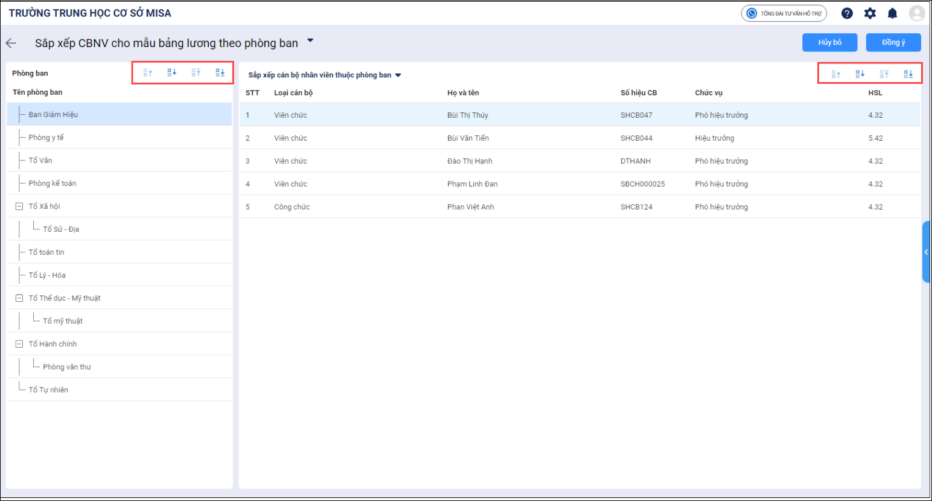The width and height of the screenshot is (932, 501).
Task: Click staff code SHCB047
Action: (636, 115)
